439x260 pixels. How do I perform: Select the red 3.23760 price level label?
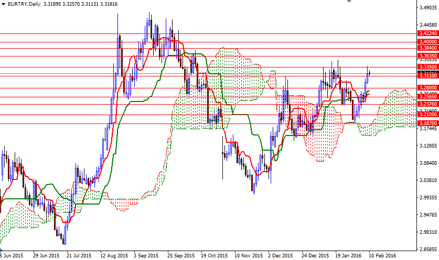tap(427, 104)
